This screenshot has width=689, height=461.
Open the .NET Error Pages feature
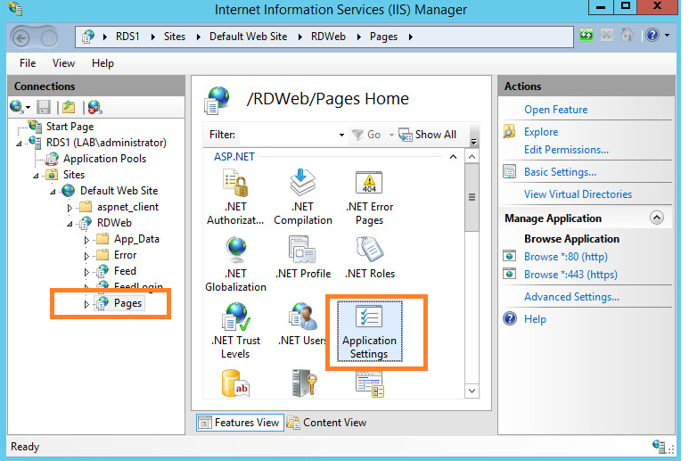tap(369, 198)
